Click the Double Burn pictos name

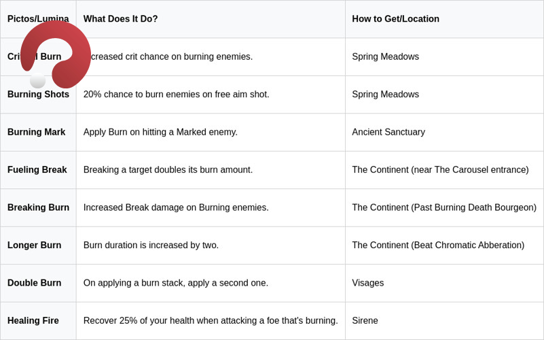click(x=34, y=283)
